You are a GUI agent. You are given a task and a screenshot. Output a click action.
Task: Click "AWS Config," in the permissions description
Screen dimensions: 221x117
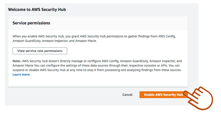[167, 36]
